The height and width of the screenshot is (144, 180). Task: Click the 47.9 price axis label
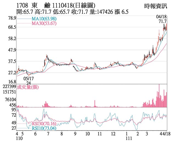[11, 50]
